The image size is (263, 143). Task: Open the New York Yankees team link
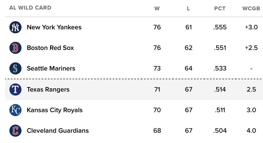pos(54,27)
